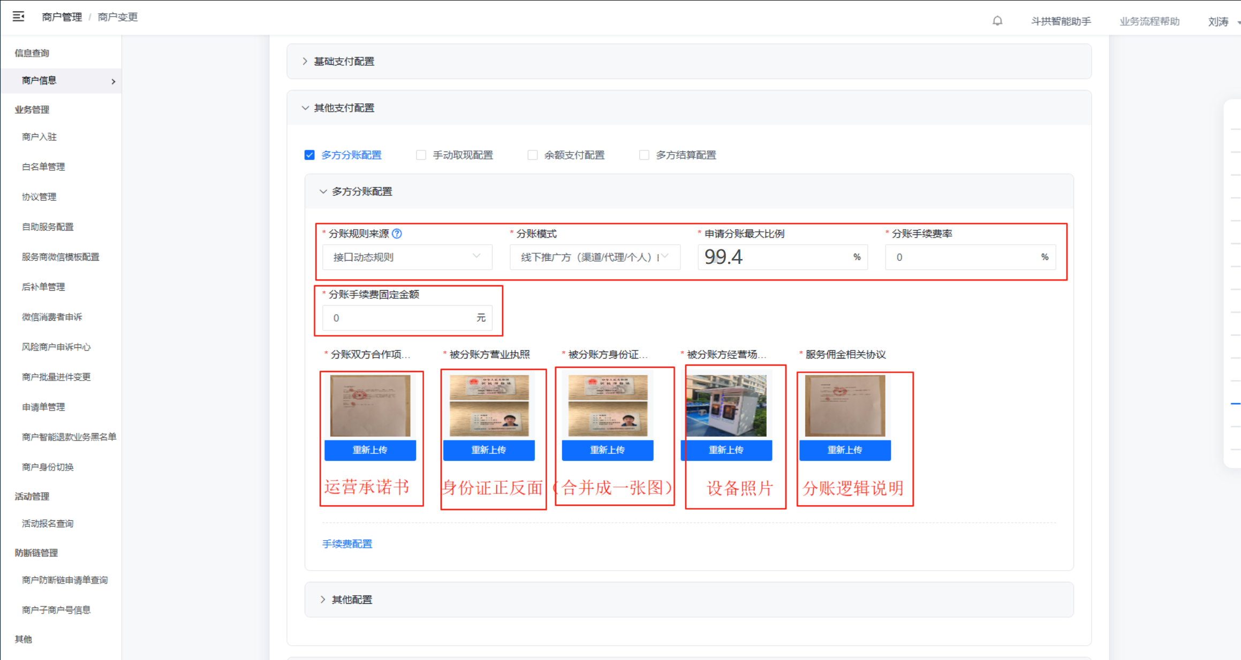
Task: Open 白名单管理 menu item
Action: tap(43, 166)
